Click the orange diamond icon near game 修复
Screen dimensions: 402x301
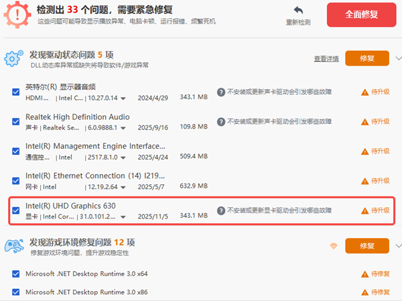pyautogui.click(x=334, y=246)
